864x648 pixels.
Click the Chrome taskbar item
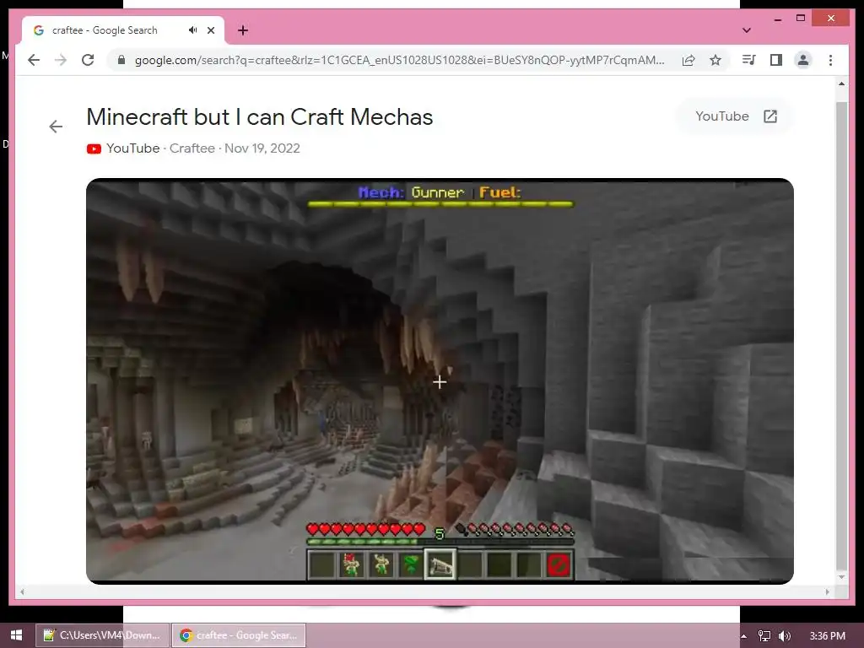click(x=239, y=635)
